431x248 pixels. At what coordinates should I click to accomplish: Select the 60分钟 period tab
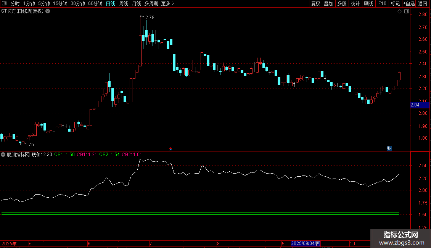click(x=95, y=3)
